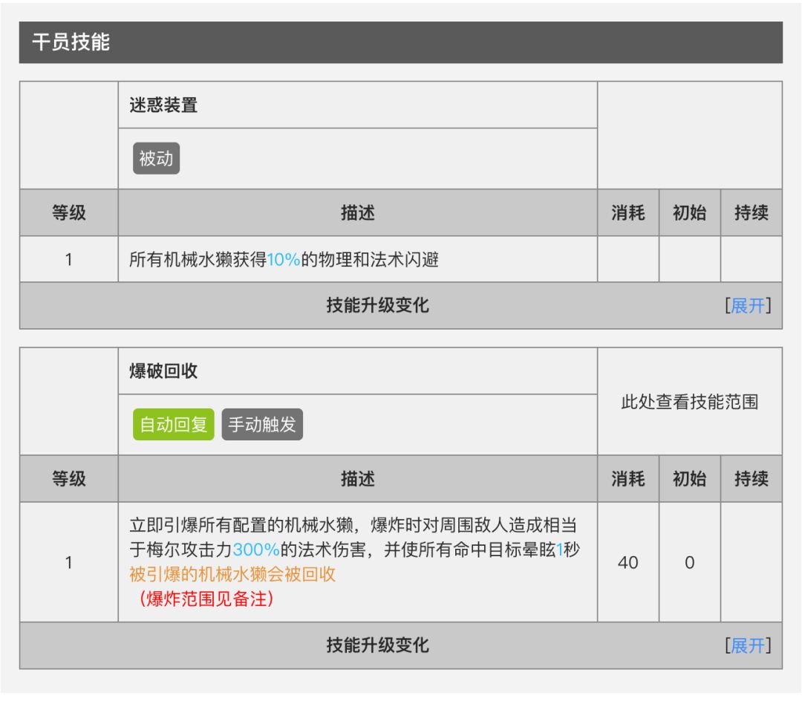Screen dimensions: 802x704
Task: Click the 10% value in 迷惑装置 description
Action: (x=284, y=259)
